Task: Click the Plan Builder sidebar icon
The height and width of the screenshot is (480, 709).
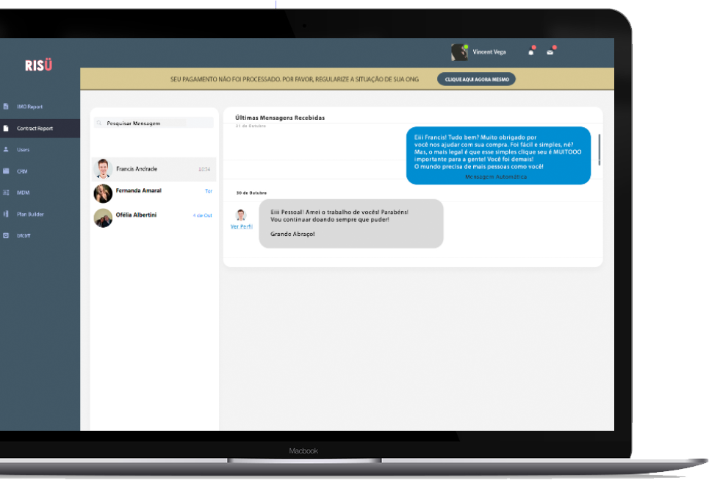Action: (6, 214)
